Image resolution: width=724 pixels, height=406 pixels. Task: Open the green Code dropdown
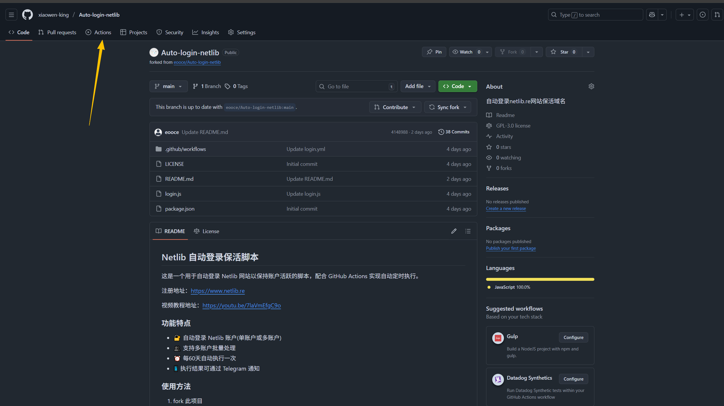click(457, 86)
